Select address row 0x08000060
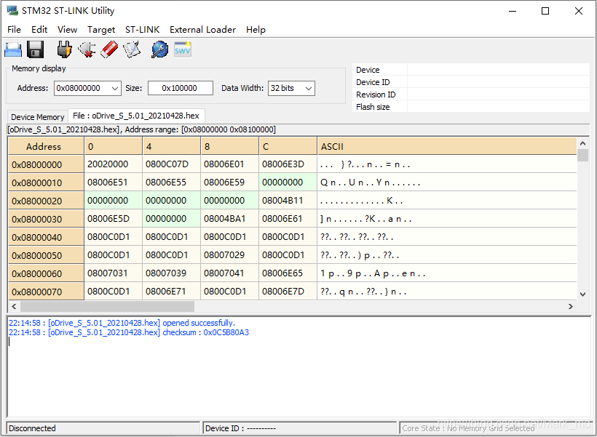This screenshot has height=437, width=597. pyautogui.click(x=46, y=273)
